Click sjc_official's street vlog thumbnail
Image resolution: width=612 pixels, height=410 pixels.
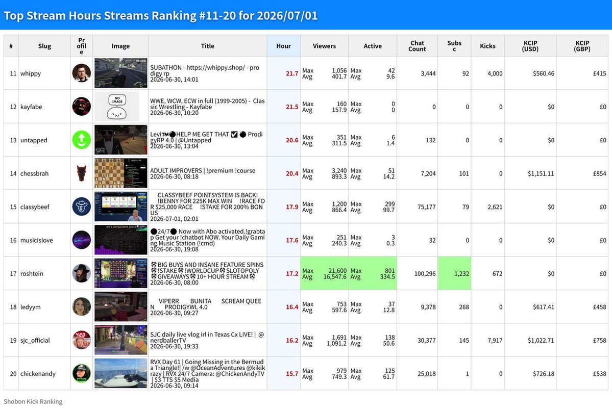coord(120,340)
